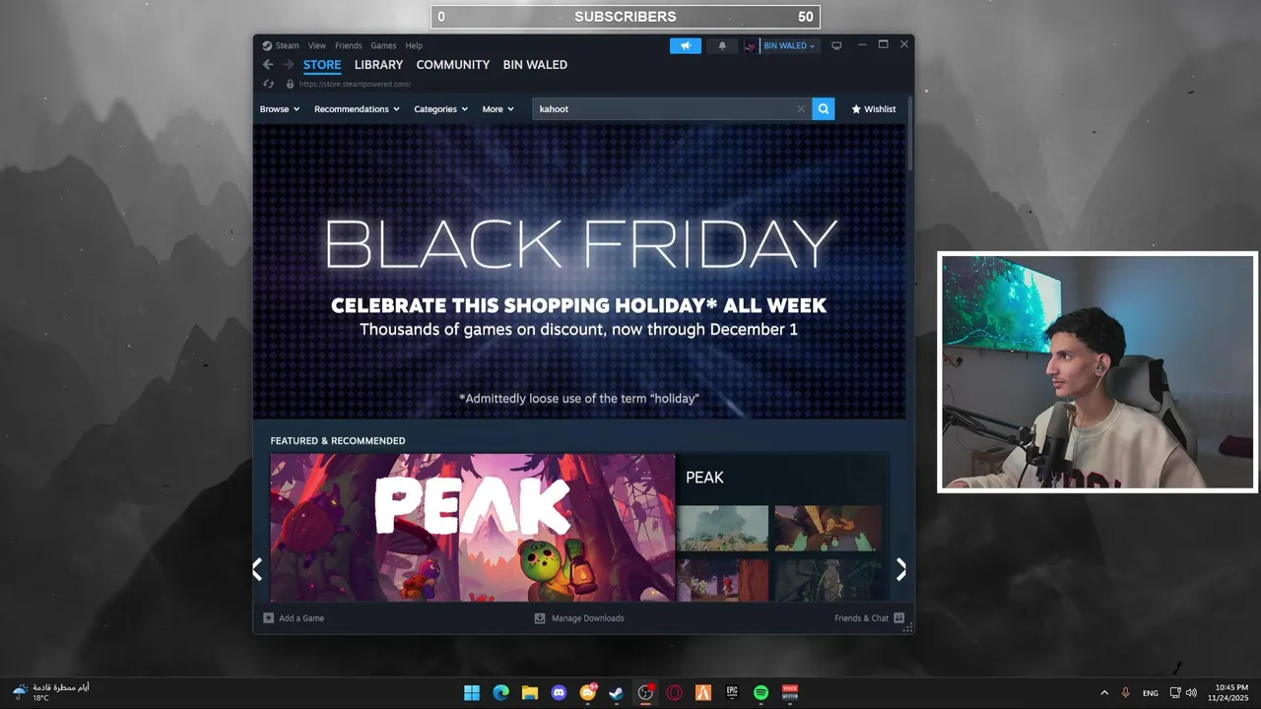Click the first PEAK screenshot thumbnail
1261x709 pixels.
(722, 528)
